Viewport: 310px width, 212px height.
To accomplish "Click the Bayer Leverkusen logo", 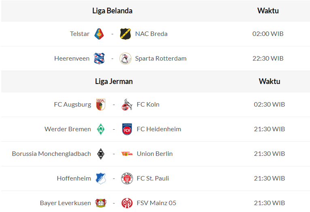I will click(x=100, y=203).
